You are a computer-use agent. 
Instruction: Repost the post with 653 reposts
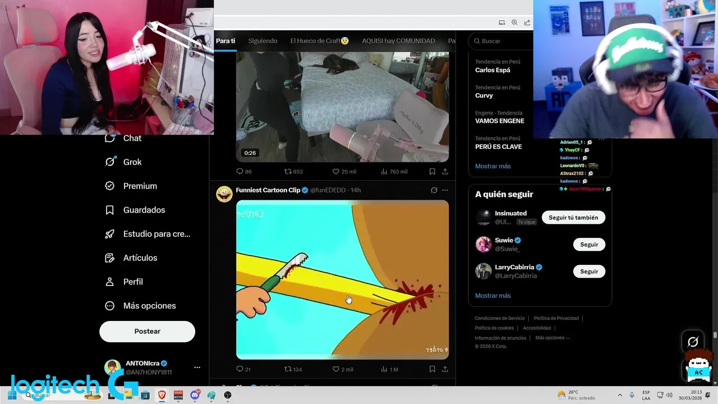293,172
